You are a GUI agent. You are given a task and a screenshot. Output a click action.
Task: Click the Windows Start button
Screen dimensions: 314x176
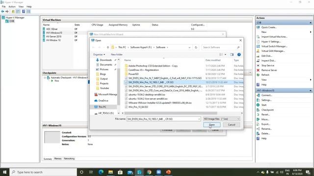[4, 172]
